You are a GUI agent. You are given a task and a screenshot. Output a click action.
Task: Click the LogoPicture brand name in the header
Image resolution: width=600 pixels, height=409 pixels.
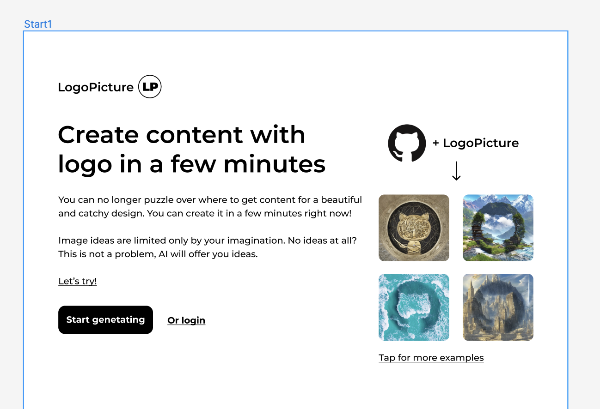coord(96,87)
